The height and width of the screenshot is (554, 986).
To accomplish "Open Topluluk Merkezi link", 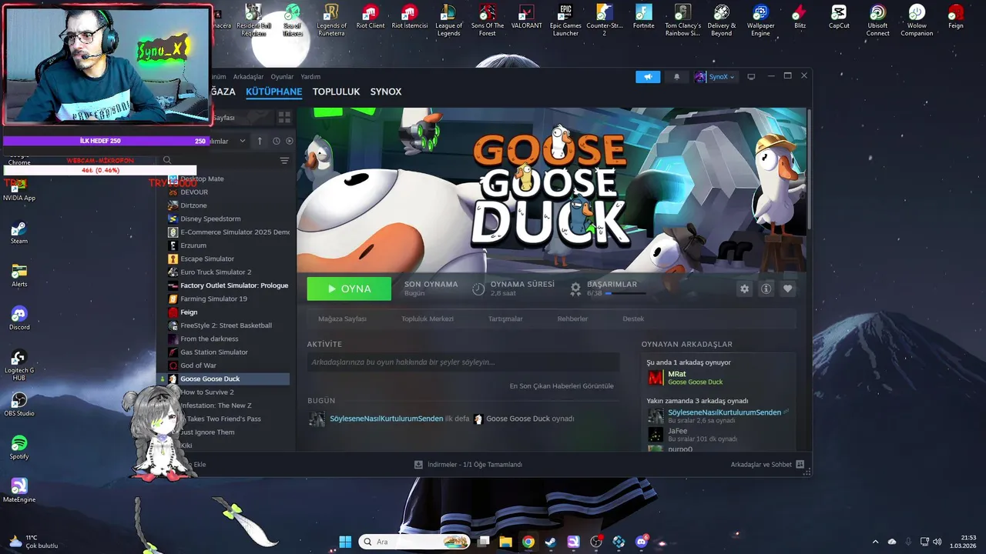I will [428, 319].
